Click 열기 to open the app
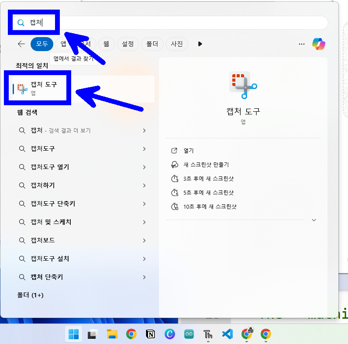This screenshot has height=344, width=348. [x=189, y=151]
